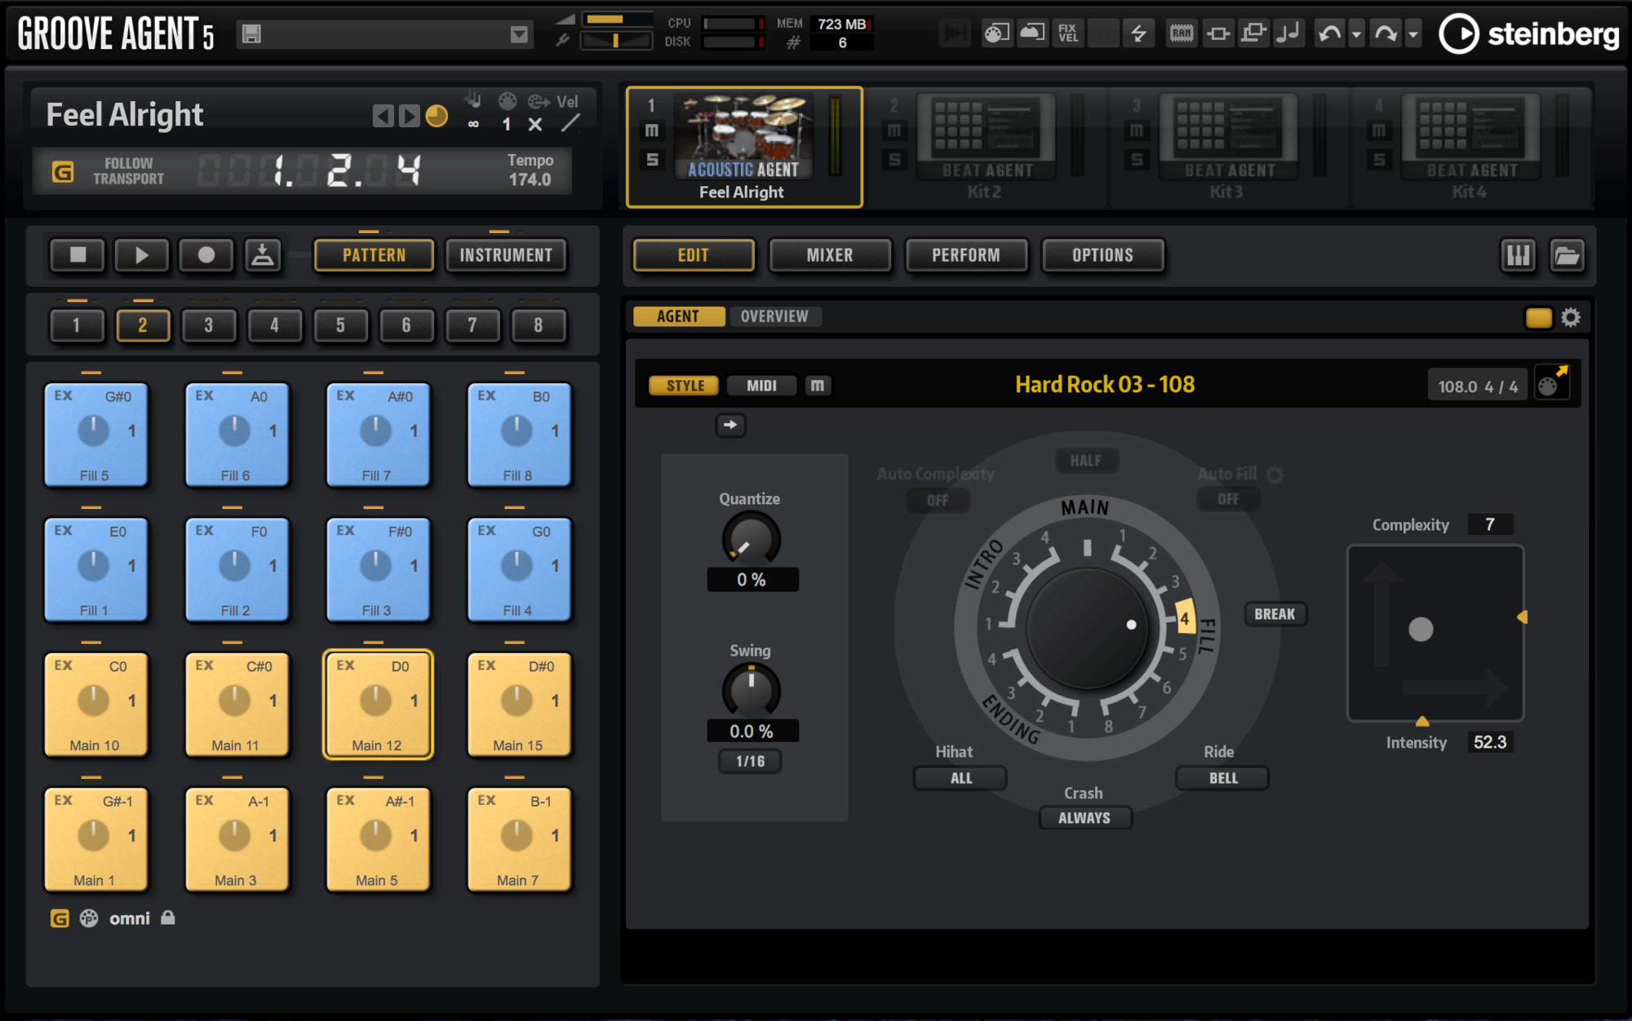Open the PERFORM page

click(966, 255)
